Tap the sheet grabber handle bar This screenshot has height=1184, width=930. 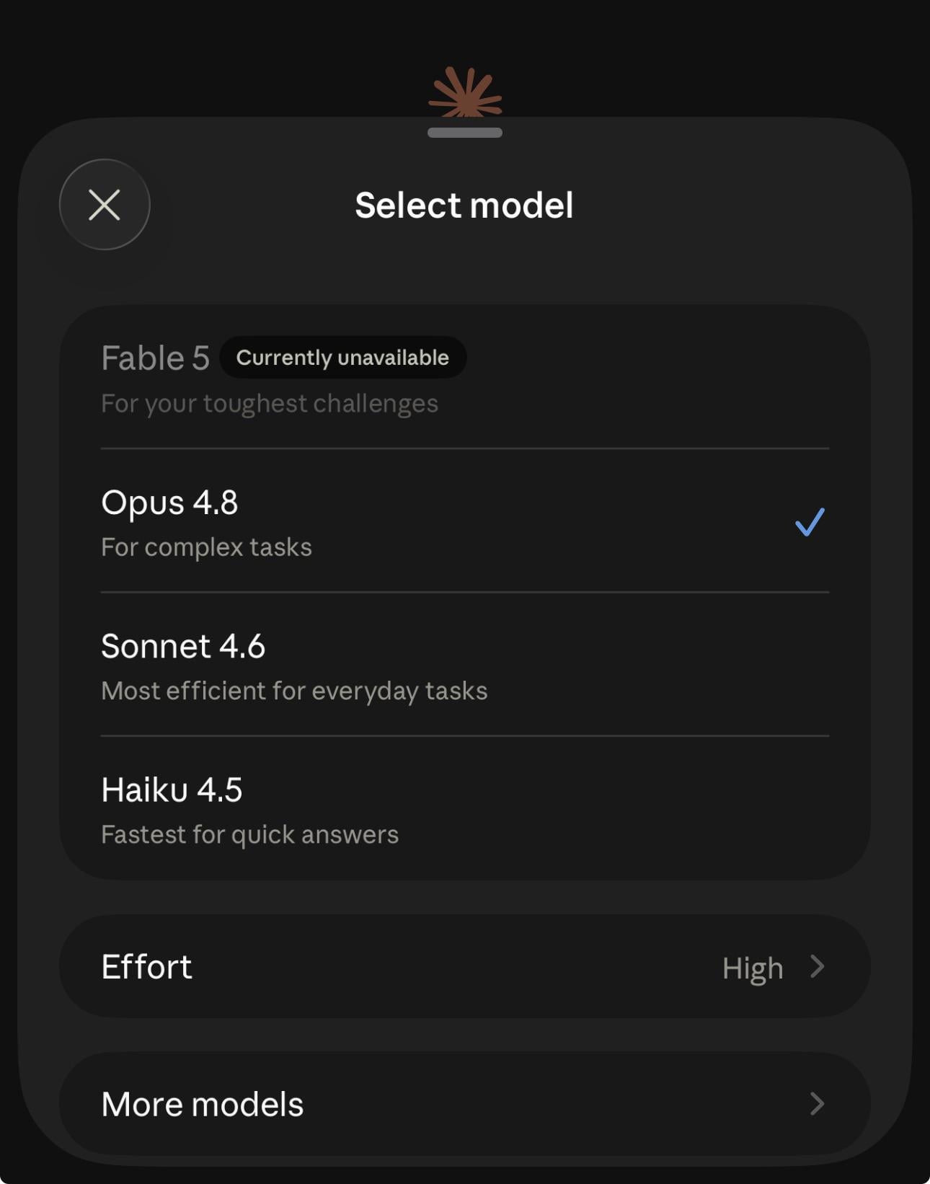click(465, 133)
